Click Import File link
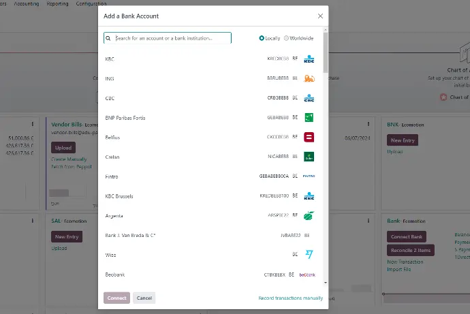 point(398,269)
